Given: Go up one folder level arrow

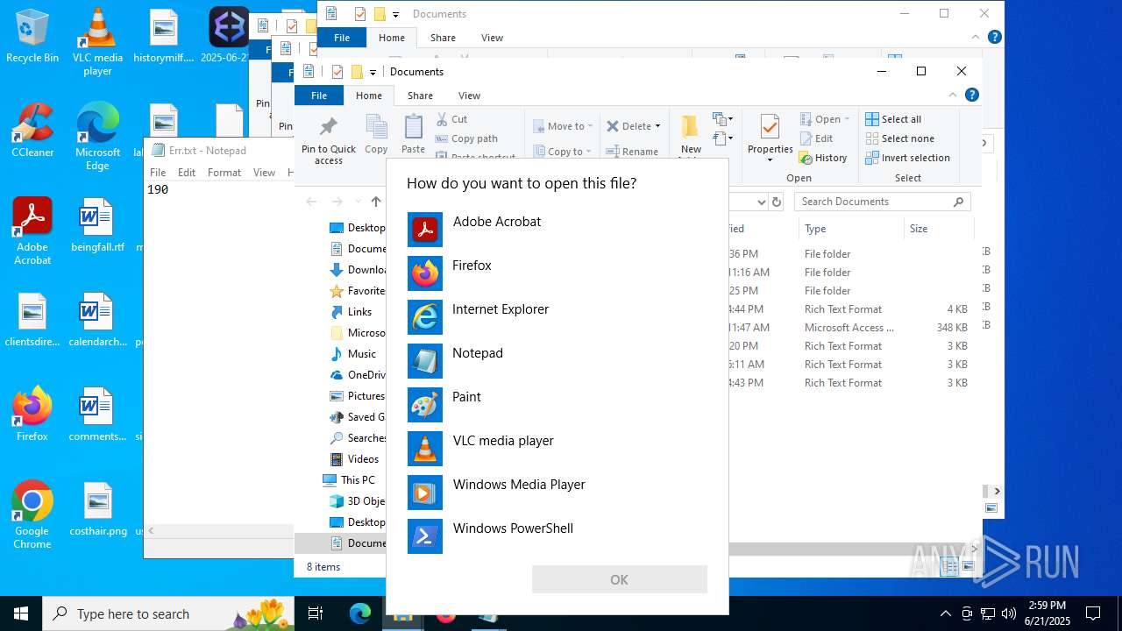Looking at the screenshot, I should pos(376,202).
